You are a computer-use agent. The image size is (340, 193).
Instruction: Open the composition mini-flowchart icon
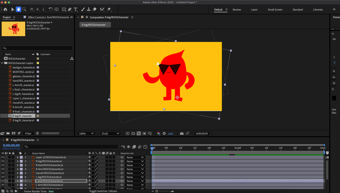coord(123,147)
